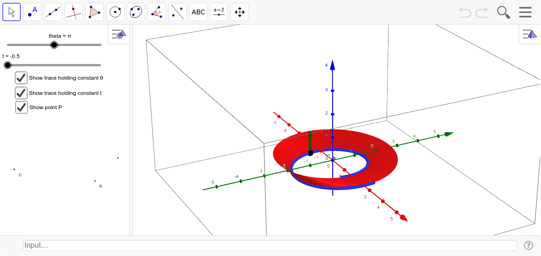Select the Move arrow tool
This screenshot has width=541, height=256.
(12, 12)
